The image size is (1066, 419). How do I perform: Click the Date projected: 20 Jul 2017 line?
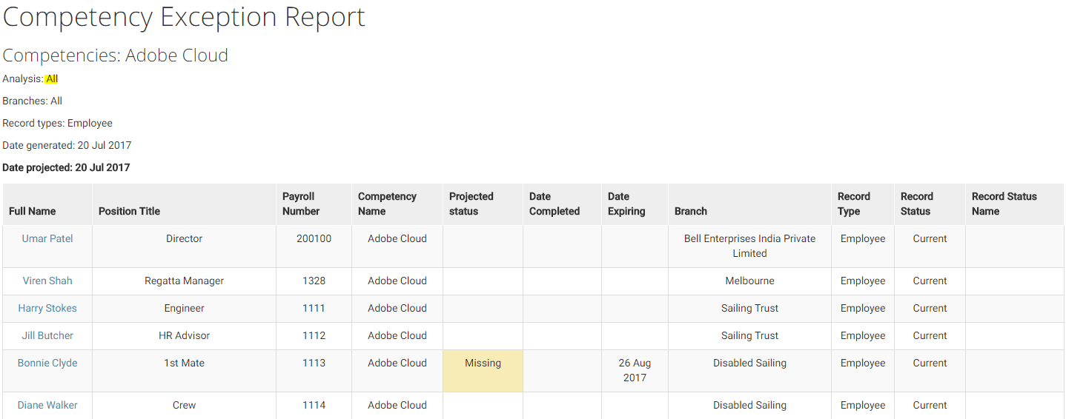(66, 167)
